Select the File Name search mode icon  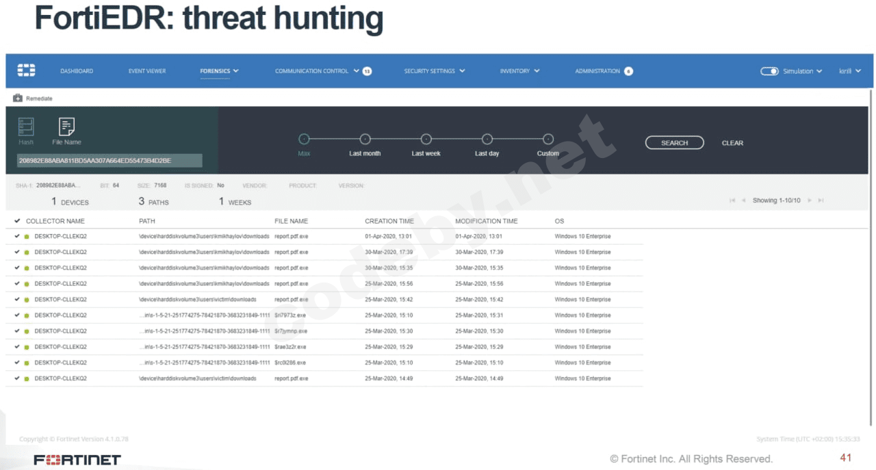click(x=66, y=126)
